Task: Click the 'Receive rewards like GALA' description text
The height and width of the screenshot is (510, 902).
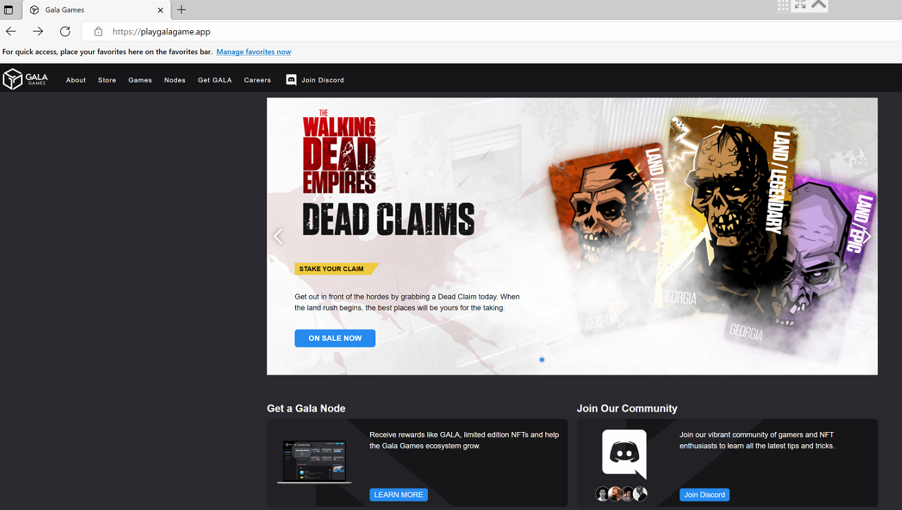Action: pyautogui.click(x=464, y=440)
